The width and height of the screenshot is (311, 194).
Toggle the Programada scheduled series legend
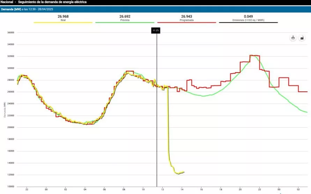tap(187, 20)
